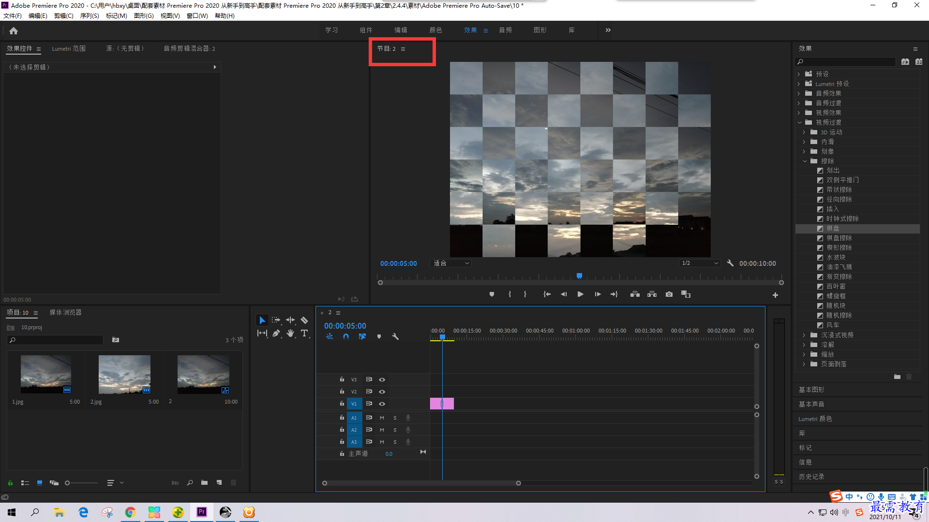Image resolution: width=929 pixels, height=522 pixels.
Task: Expand the 预设 effects folder
Action: [799, 74]
